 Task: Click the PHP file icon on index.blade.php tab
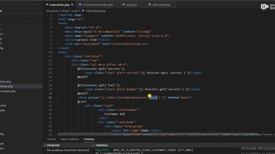pyautogui.click(x=47, y=5)
